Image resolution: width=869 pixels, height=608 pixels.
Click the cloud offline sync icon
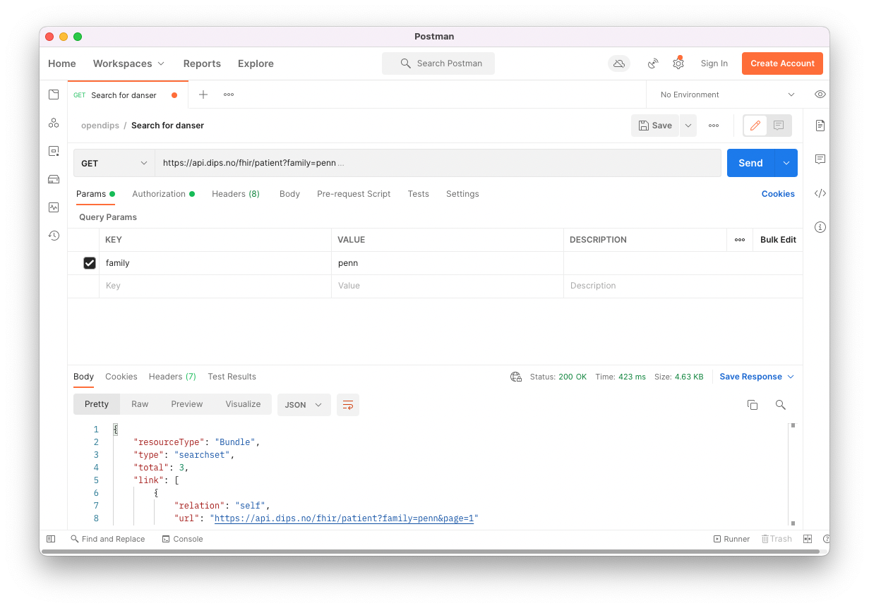[619, 63]
